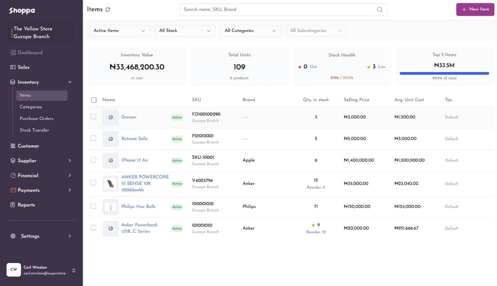Viewport: 497px width, 286px height.
Task: Open the Dresser item link
Action: tap(129, 117)
